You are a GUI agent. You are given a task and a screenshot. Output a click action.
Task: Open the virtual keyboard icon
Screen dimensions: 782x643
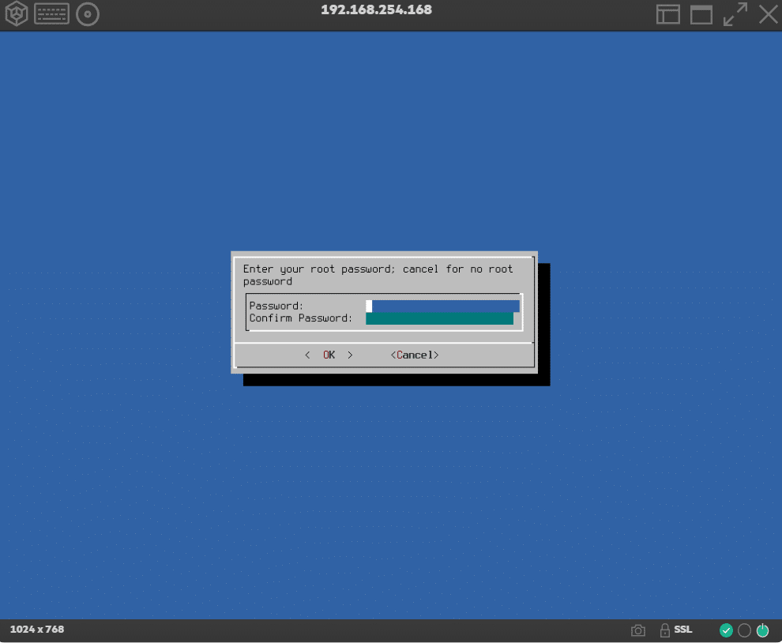coord(52,14)
